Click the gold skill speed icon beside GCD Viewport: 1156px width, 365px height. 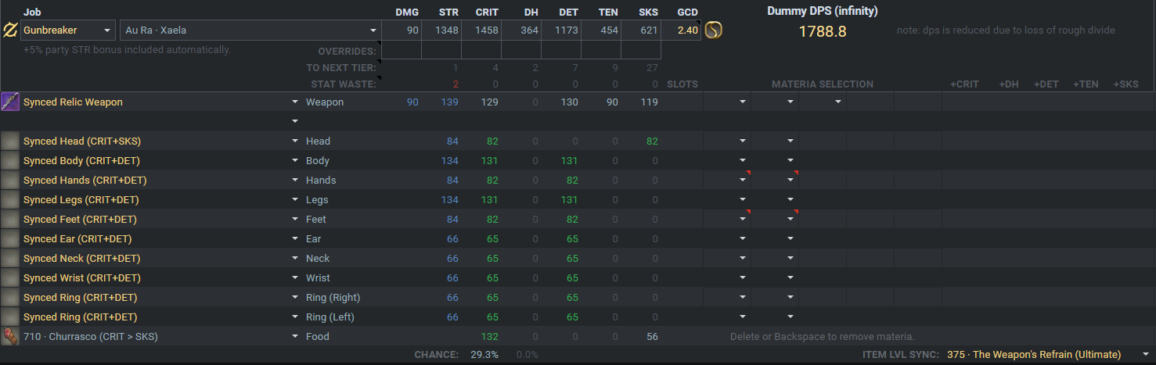(713, 30)
